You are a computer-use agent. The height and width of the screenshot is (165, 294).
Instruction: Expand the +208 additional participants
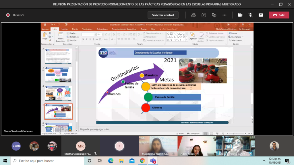pyautogui.click(x=16, y=146)
